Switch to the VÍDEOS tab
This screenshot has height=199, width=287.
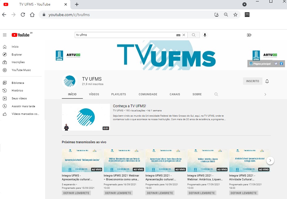[x=94, y=94]
